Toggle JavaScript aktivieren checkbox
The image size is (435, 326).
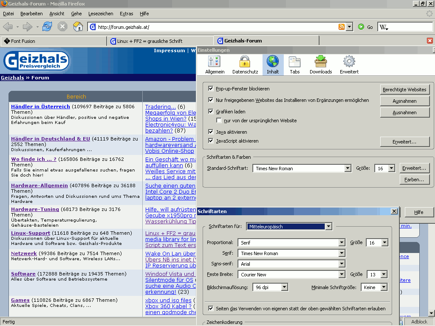pos(211,141)
